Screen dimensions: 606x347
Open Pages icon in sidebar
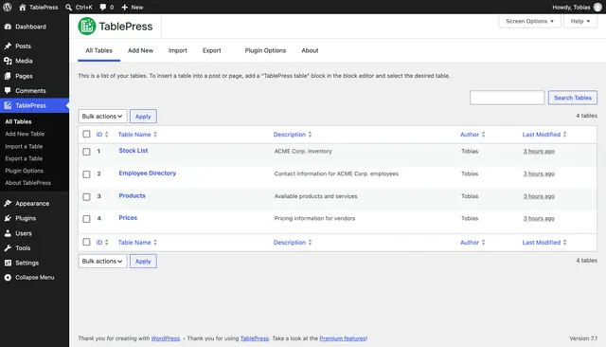click(x=8, y=76)
